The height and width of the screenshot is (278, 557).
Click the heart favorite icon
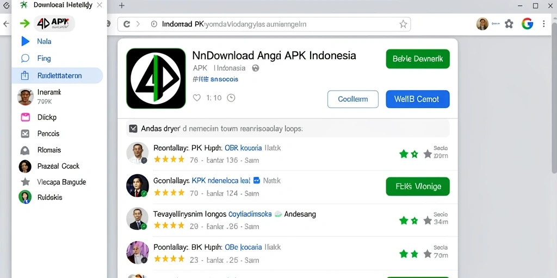tap(196, 98)
